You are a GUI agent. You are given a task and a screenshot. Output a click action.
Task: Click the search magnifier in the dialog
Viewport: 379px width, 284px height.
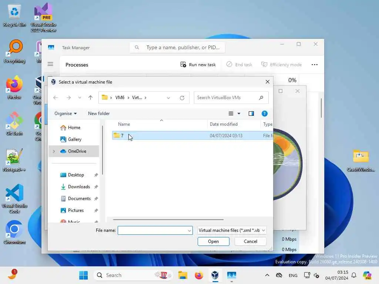(261, 98)
